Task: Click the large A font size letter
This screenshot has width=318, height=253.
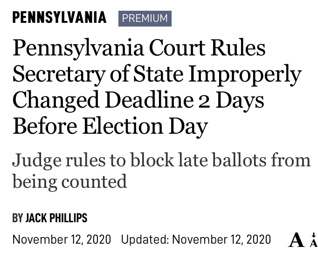Action: (296, 240)
